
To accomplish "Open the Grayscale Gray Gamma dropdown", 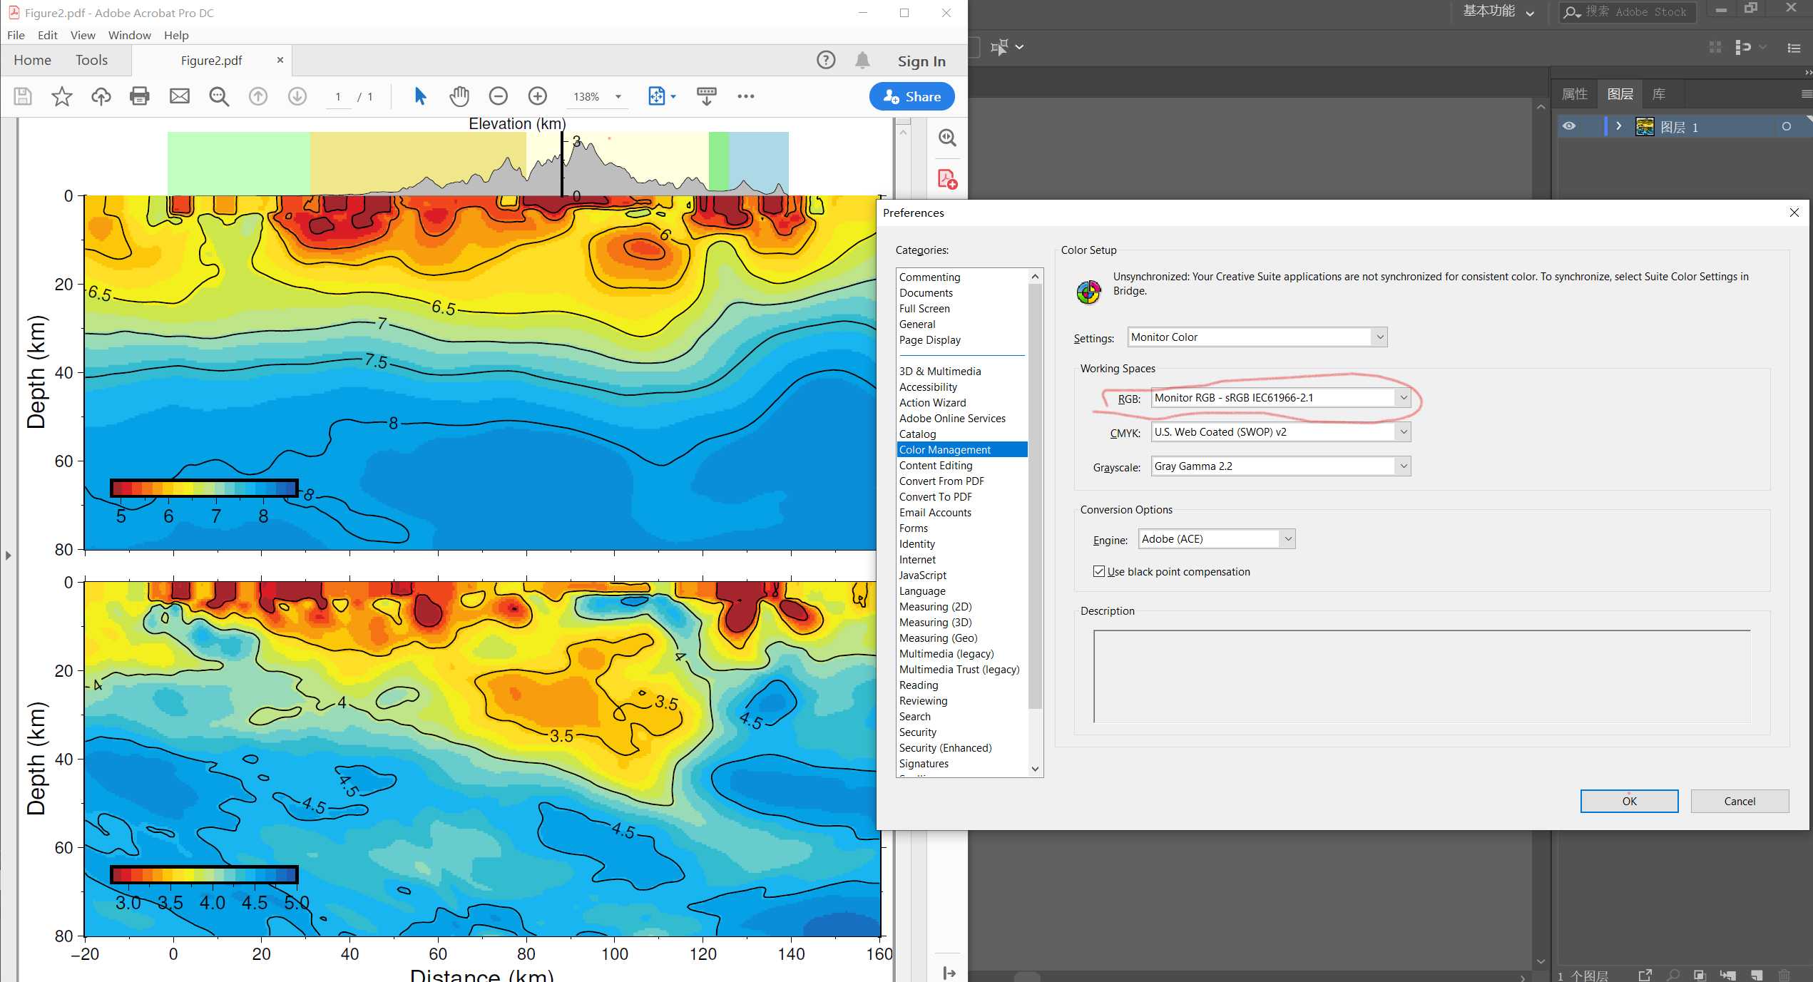I will [1403, 466].
